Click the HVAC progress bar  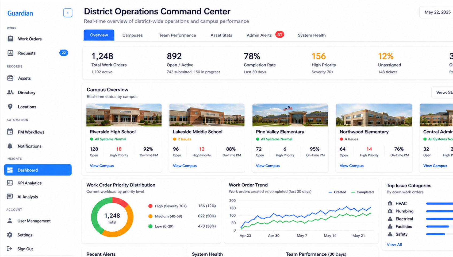(x=439, y=204)
